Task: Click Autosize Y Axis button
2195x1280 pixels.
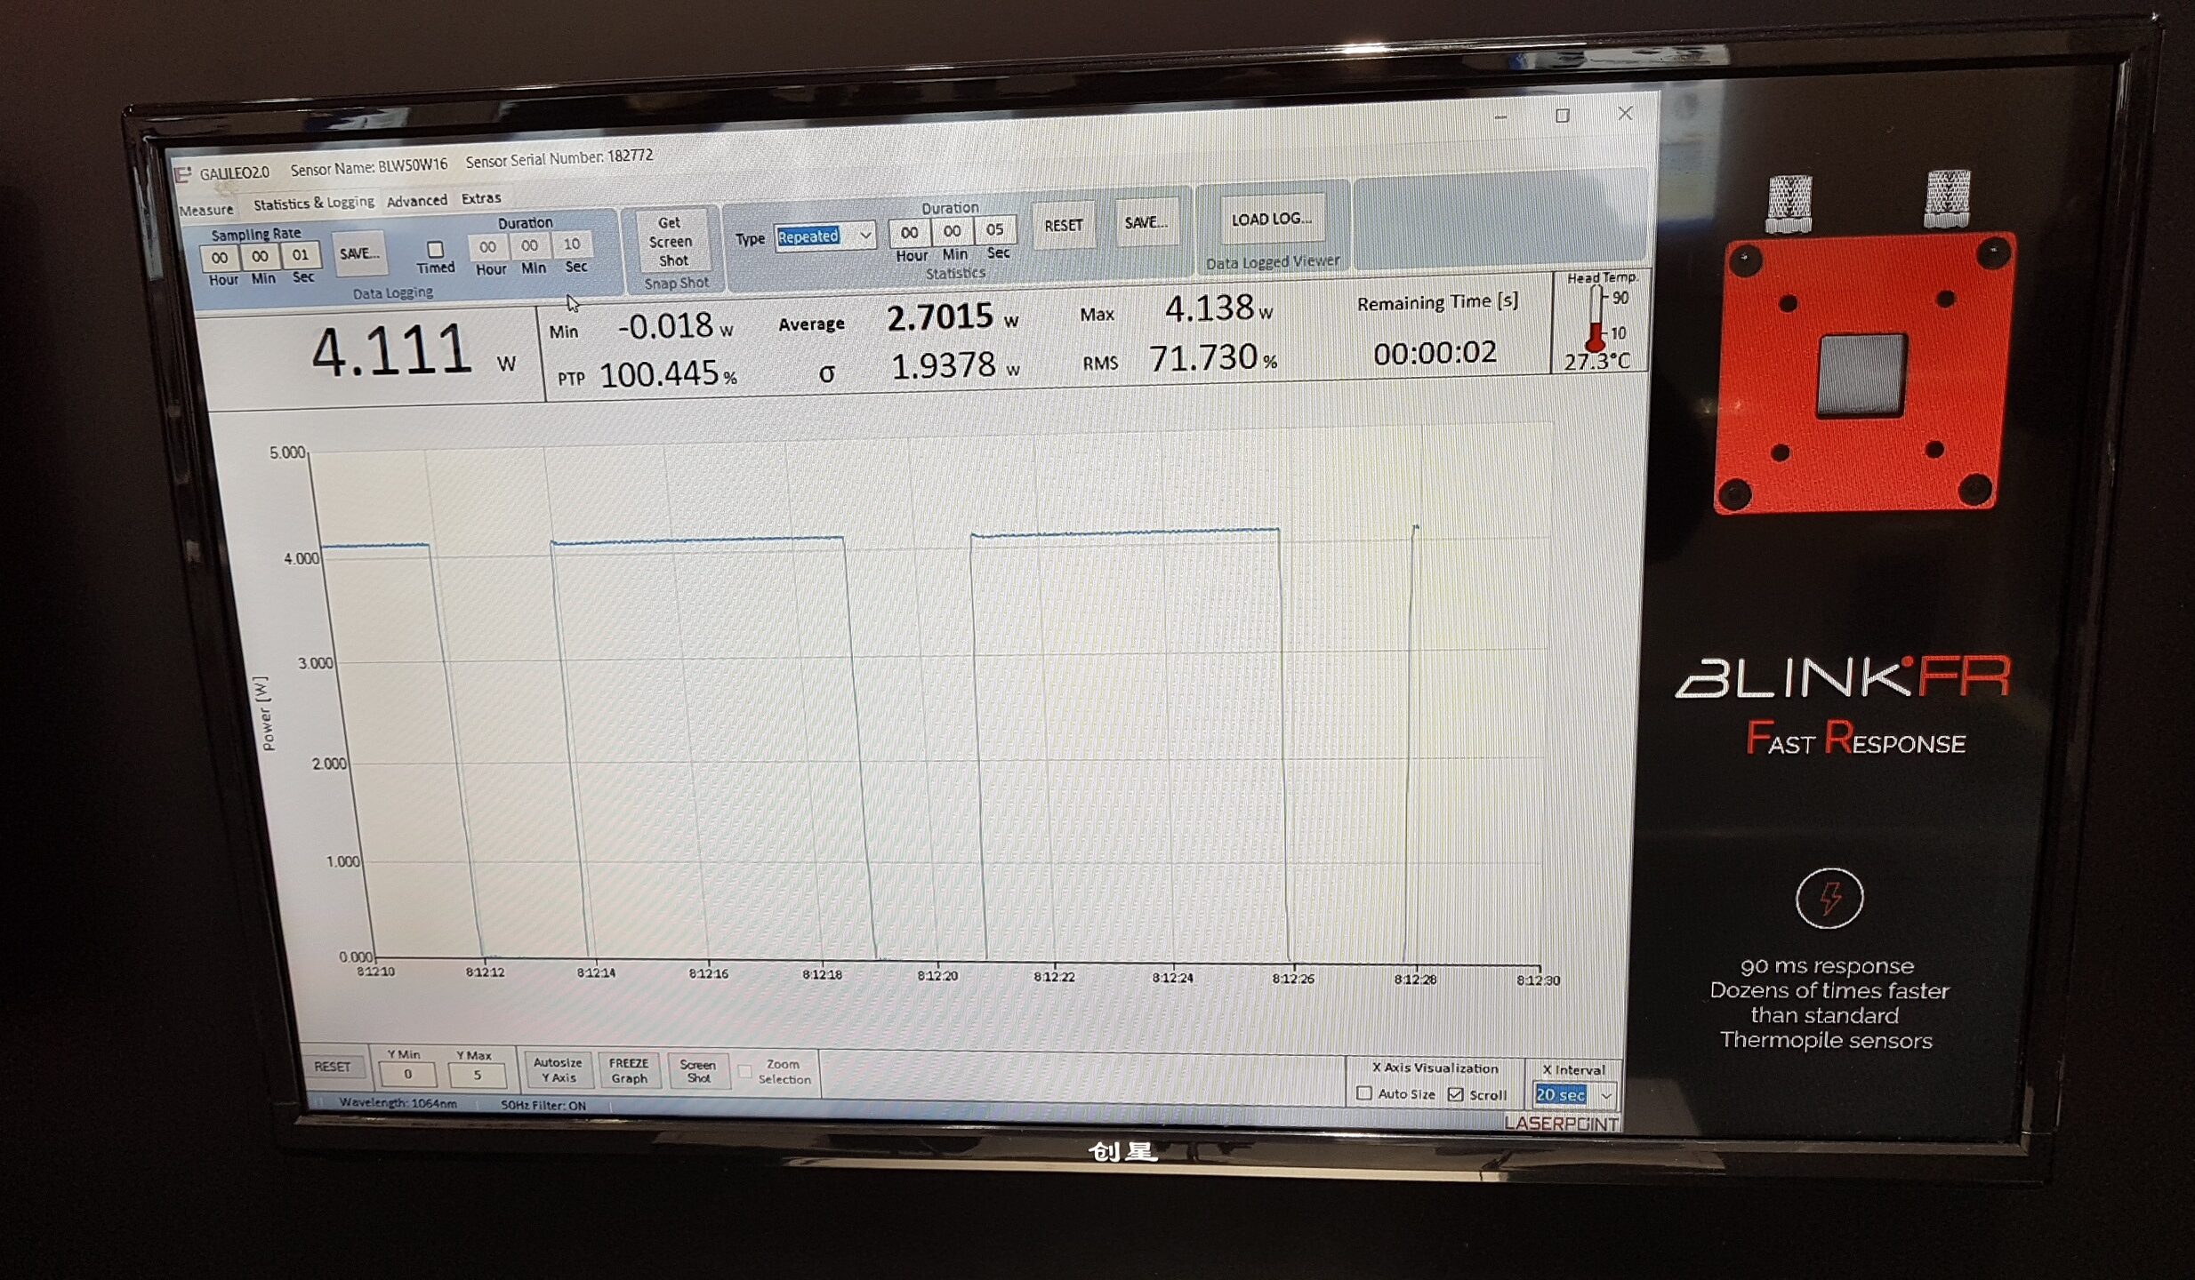Action: tap(558, 1070)
